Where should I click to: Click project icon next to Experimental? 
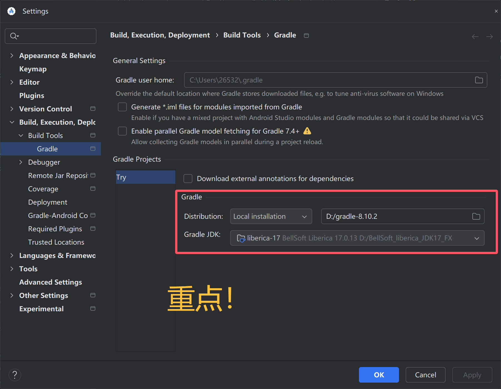tap(93, 308)
